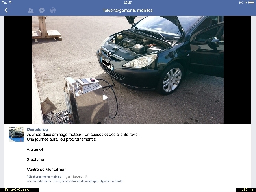The image size is (256, 192).
Task: Tap the 23:27 clock in status bar
Action: 128,2
